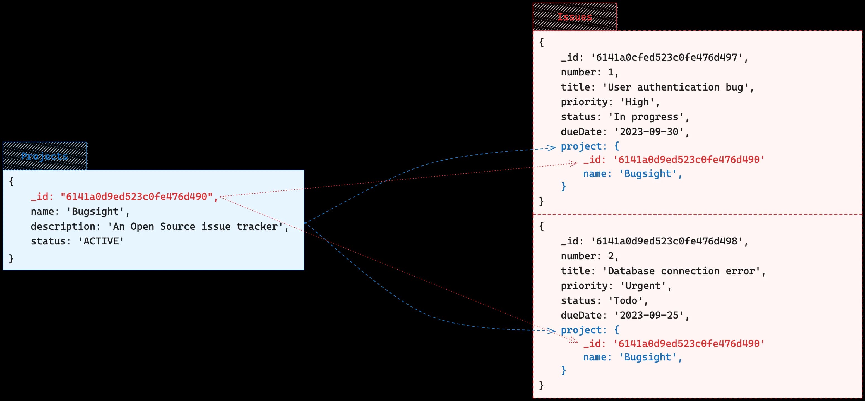The image size is (865, 401).
Task: Click the Projects collection label
Action: (x=45, y=156)
